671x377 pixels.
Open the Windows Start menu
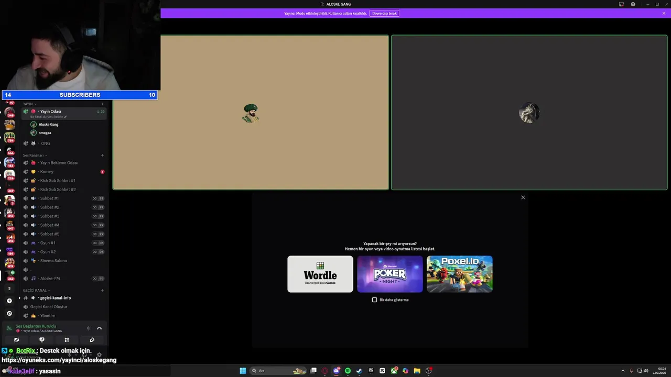243,371
